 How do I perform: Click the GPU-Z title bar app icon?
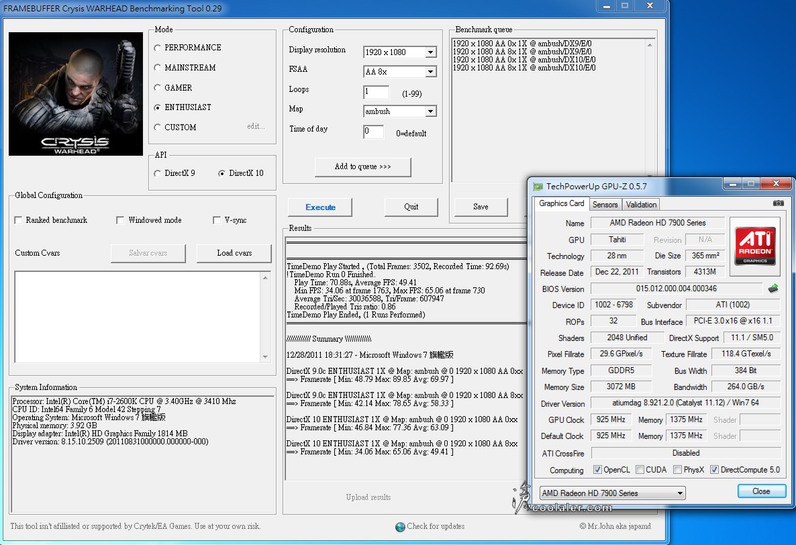(538, 186)
